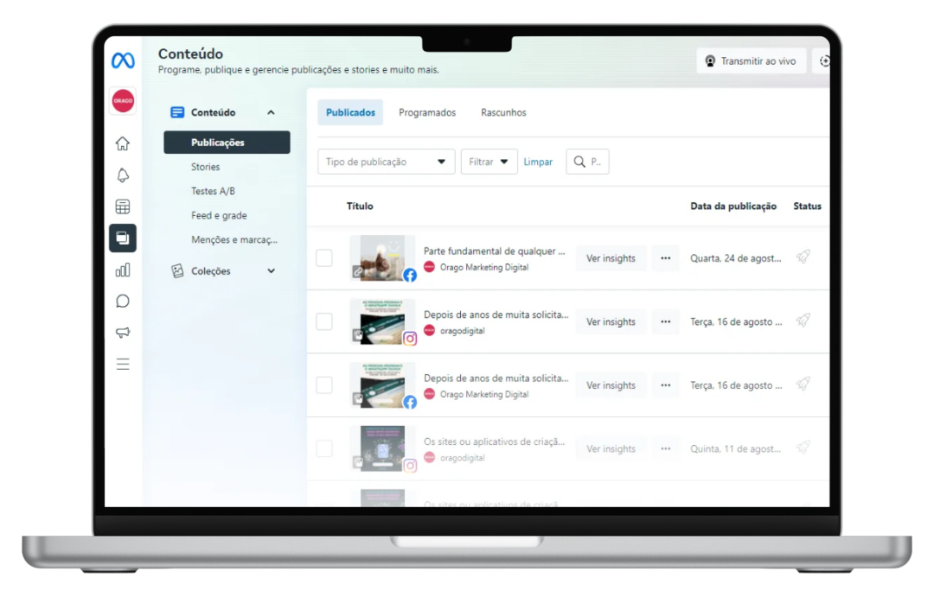Viewport: 934px width, 597px height.
Task: Select checkbox for Os sites ou aplicativos post
Action: (324, 448)
